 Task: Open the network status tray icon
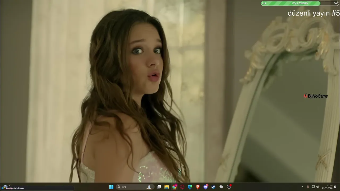[x=313, y=187]
